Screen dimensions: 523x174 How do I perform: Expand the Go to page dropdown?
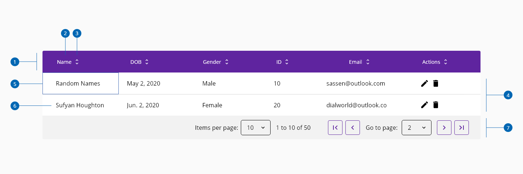[417, 128]
